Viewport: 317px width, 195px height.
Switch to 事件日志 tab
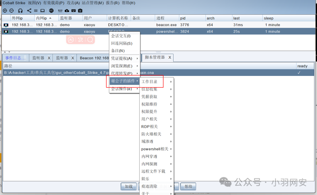click(x=16, y=58)
